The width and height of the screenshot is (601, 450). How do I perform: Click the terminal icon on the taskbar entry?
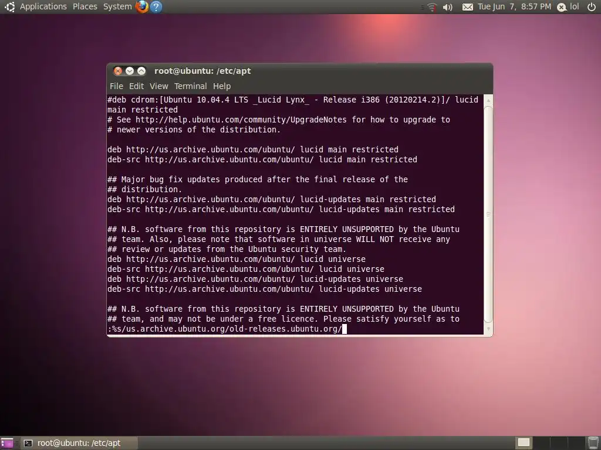28,443
